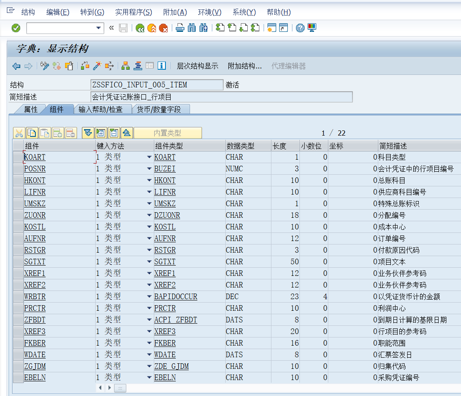The image size is (461, 396).
Task: Click the hierarchy display tree icon
Action: tap(125, 66)
